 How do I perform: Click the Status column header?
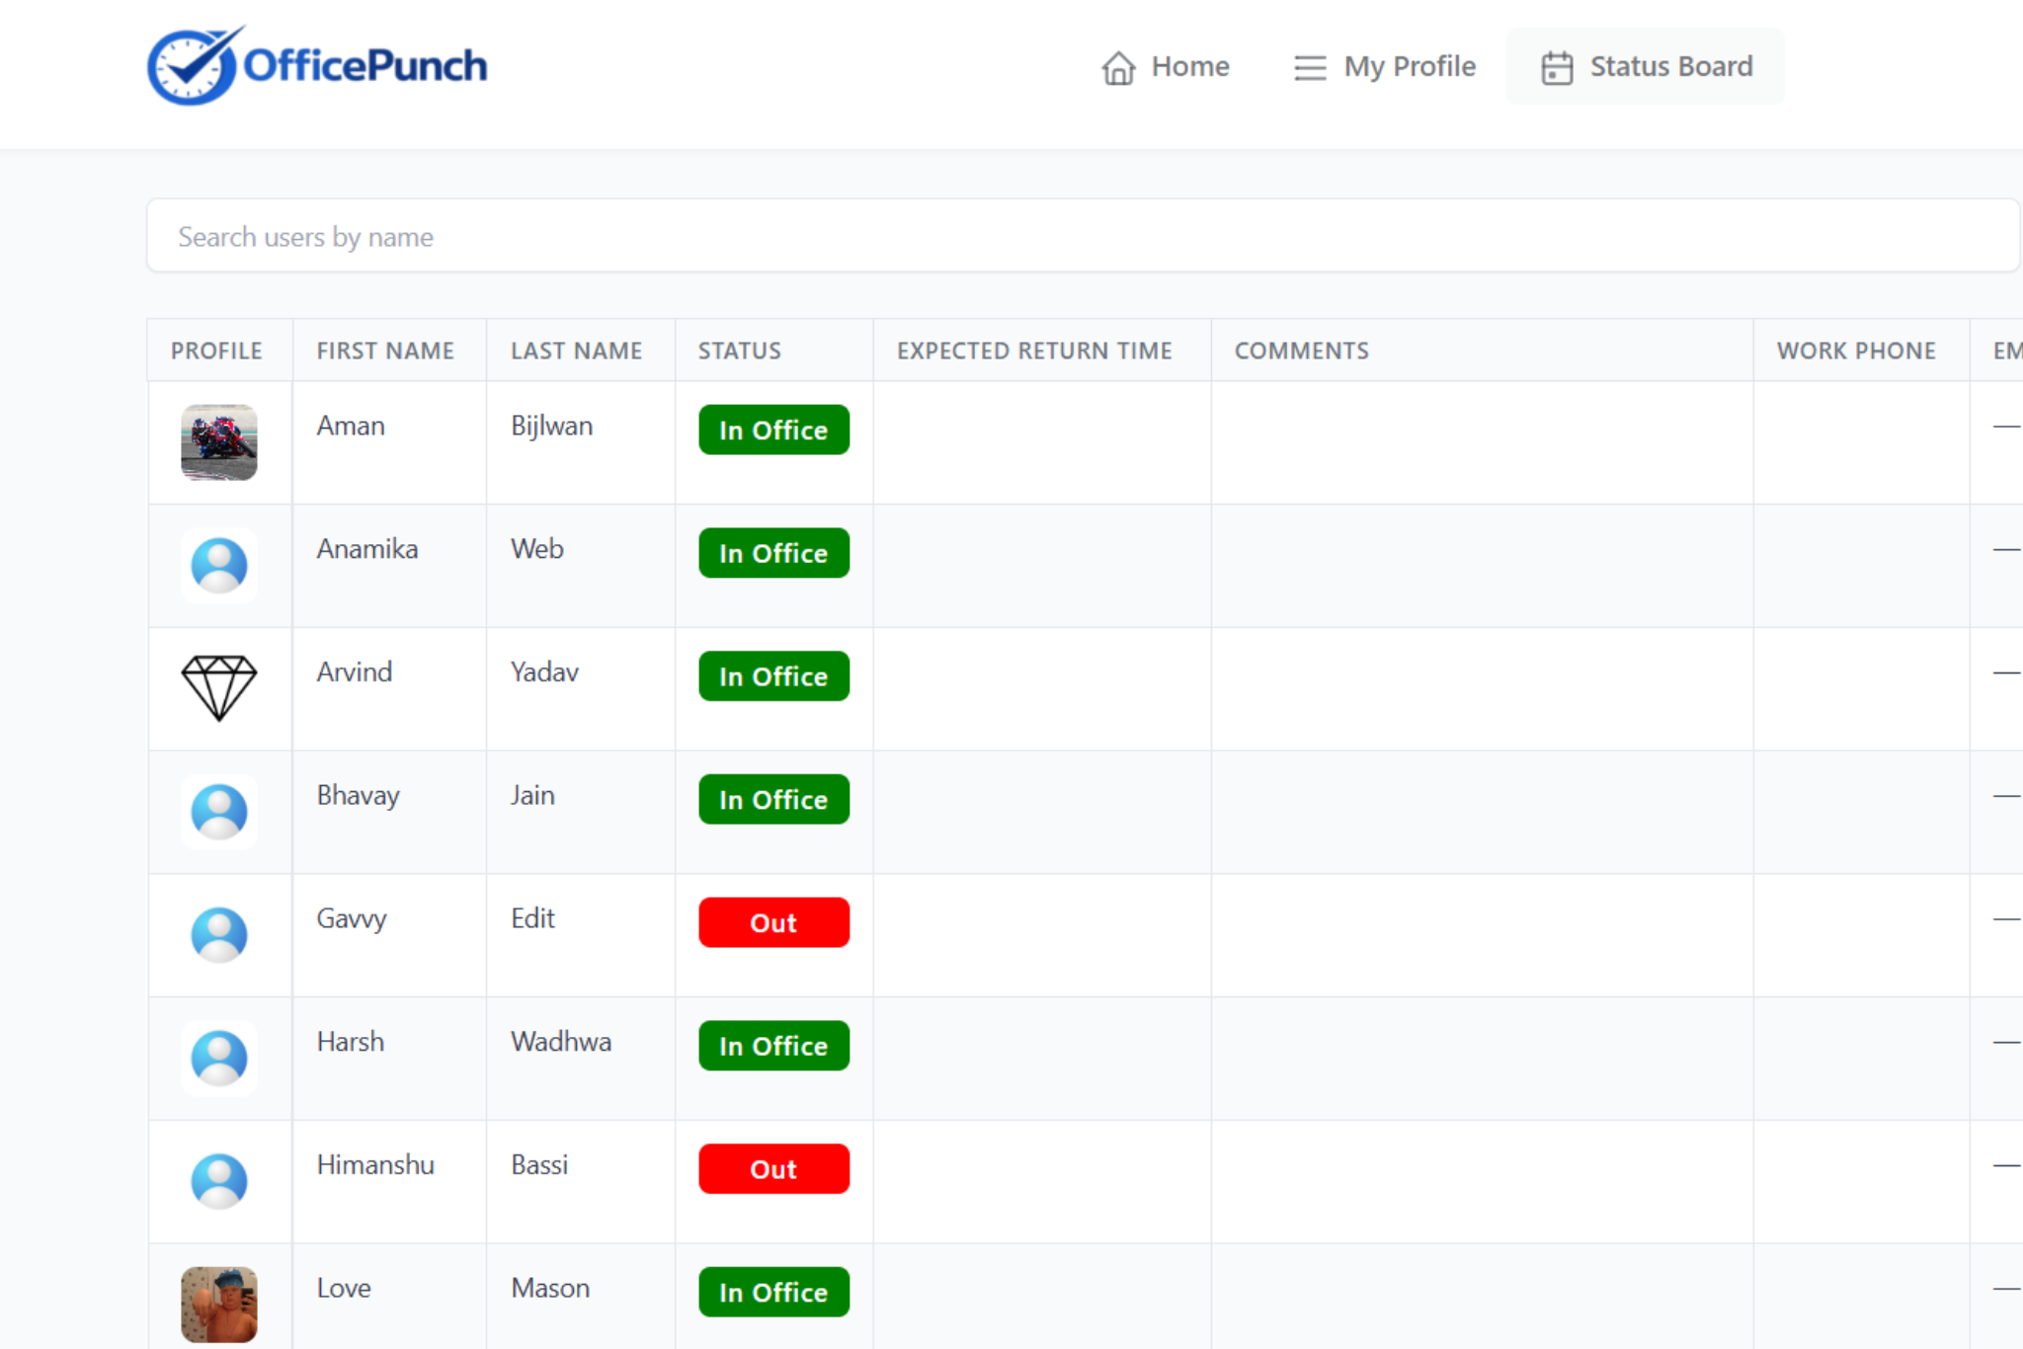click(739, 351)
